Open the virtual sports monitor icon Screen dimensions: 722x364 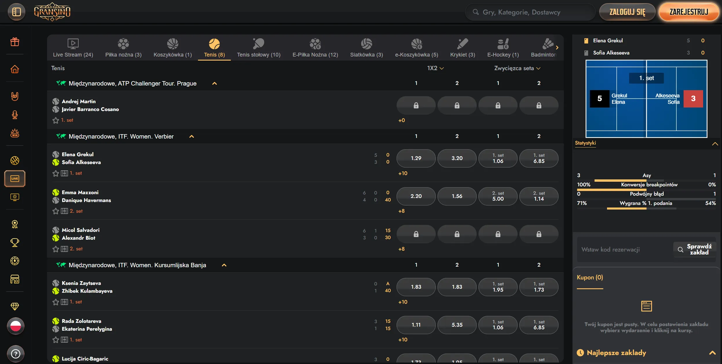pos(15,197)
